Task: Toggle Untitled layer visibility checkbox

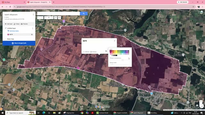Action: tap(6, 28)
